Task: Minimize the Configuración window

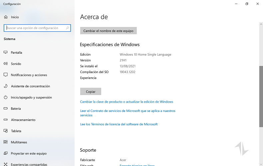Action: click(236, 4)
